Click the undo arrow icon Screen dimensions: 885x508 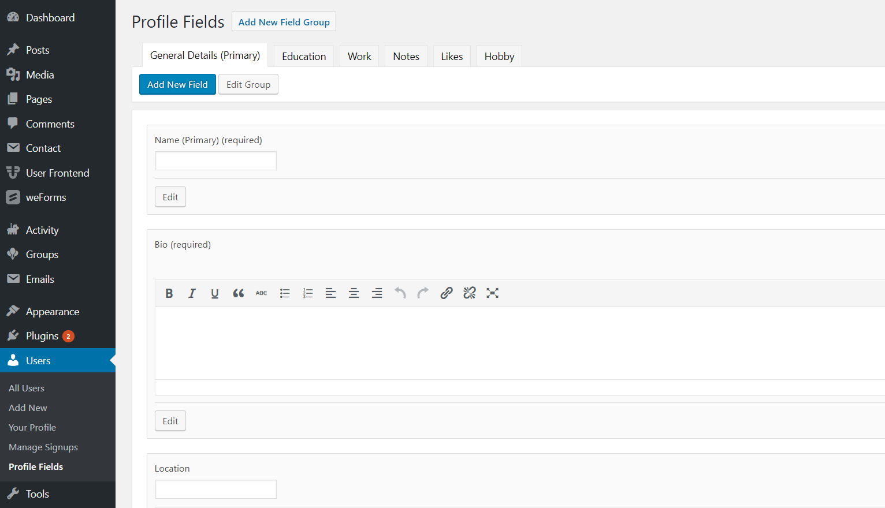point(400,293)
